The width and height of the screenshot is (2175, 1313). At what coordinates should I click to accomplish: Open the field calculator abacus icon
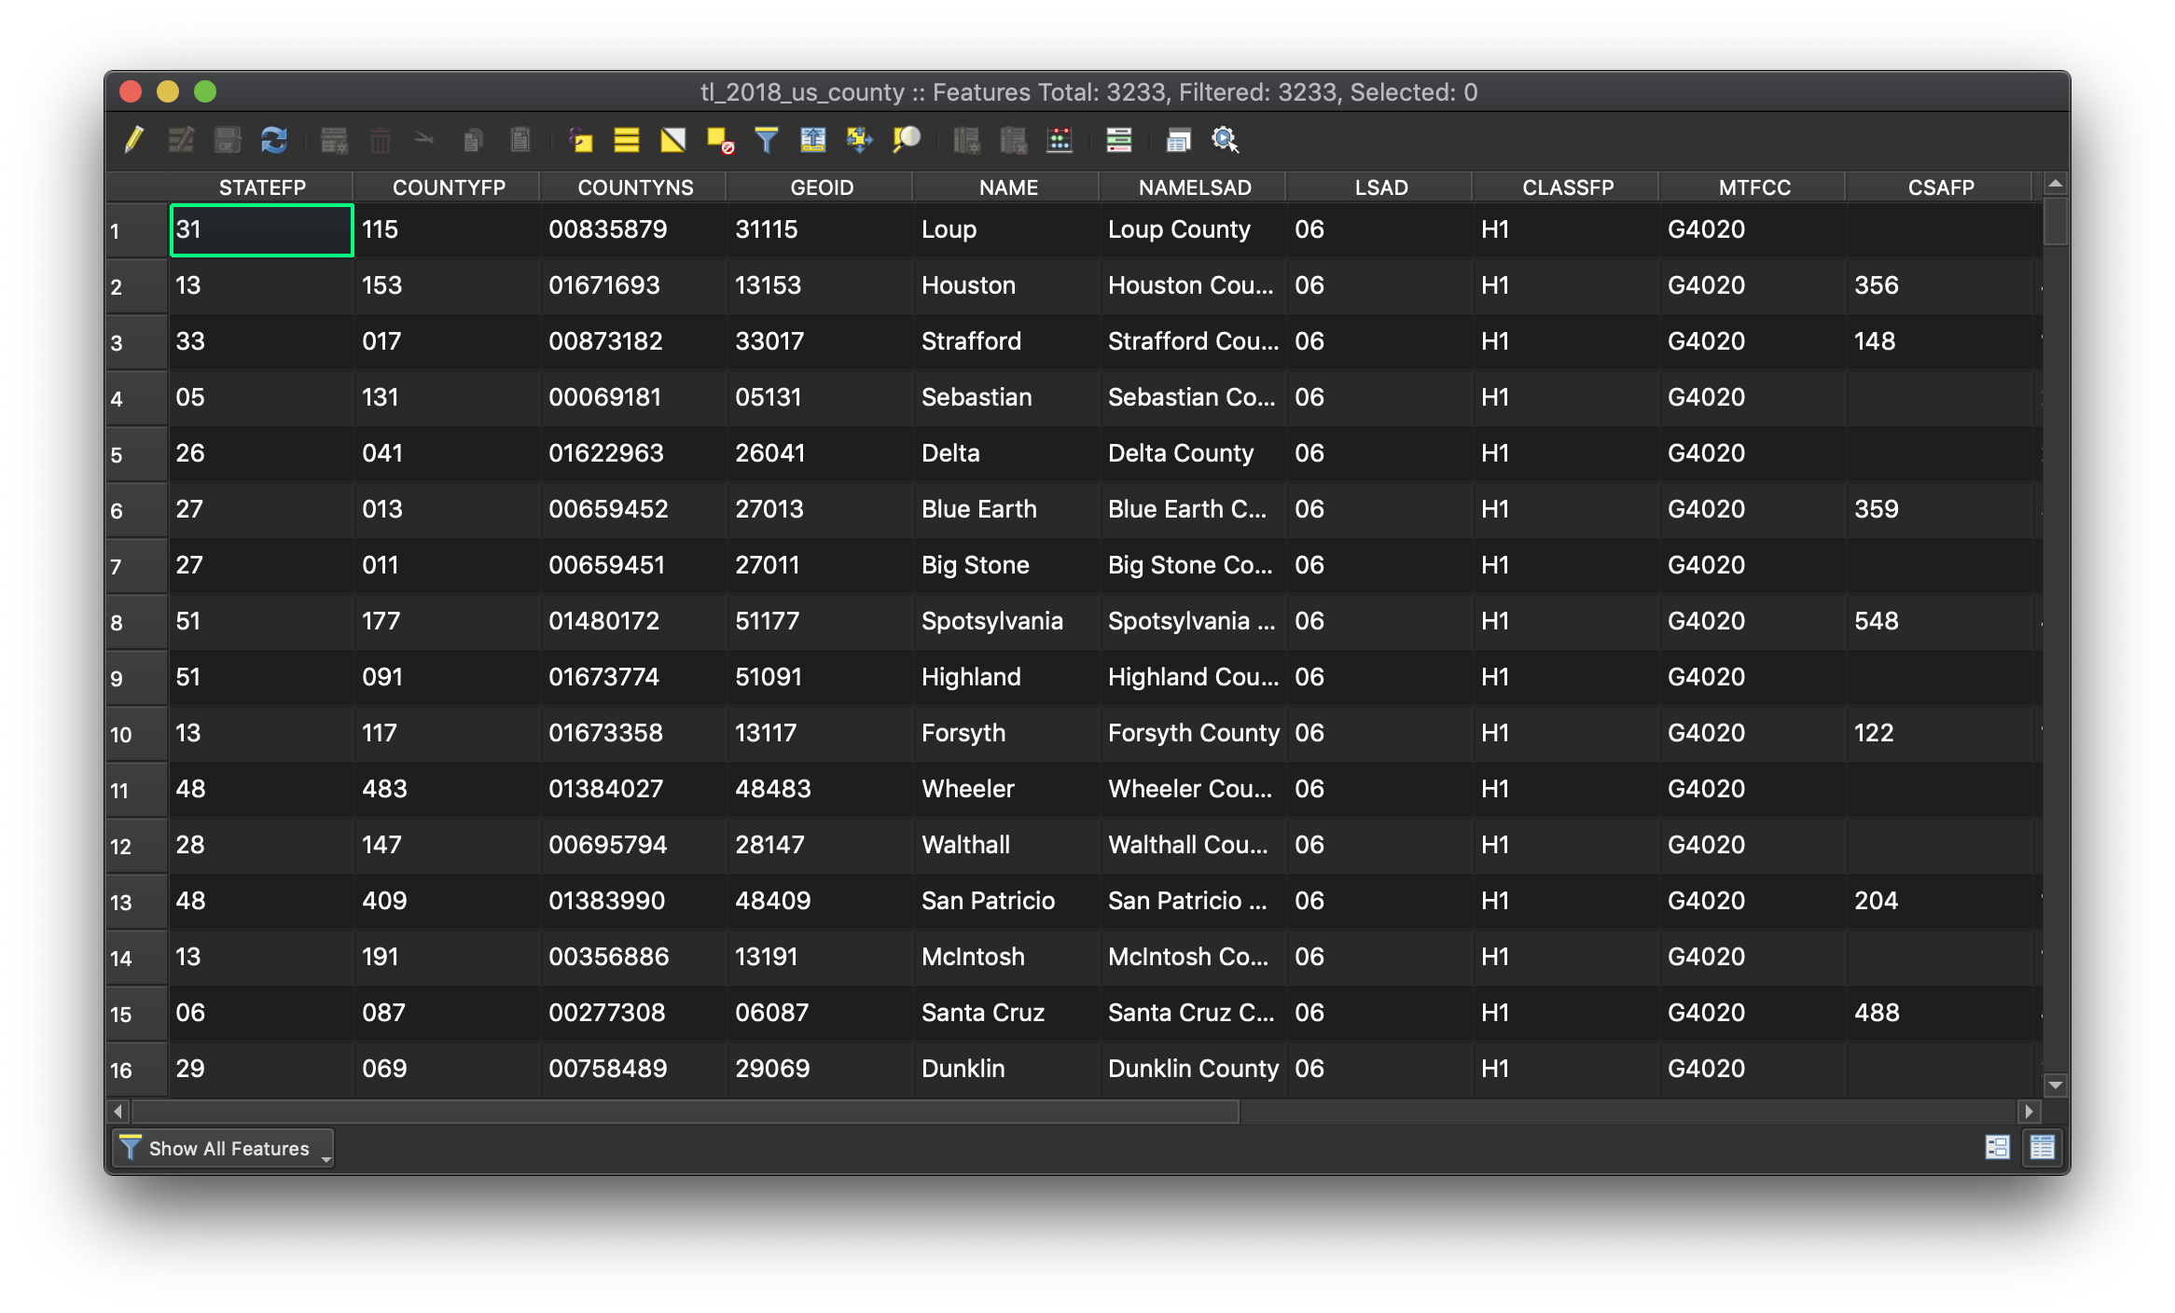coord(1060,141)
